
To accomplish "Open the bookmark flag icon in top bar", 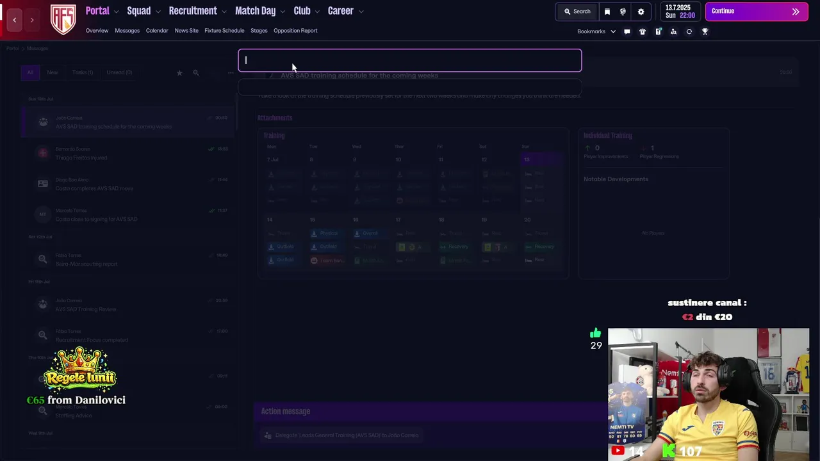I will coord(607,12).
